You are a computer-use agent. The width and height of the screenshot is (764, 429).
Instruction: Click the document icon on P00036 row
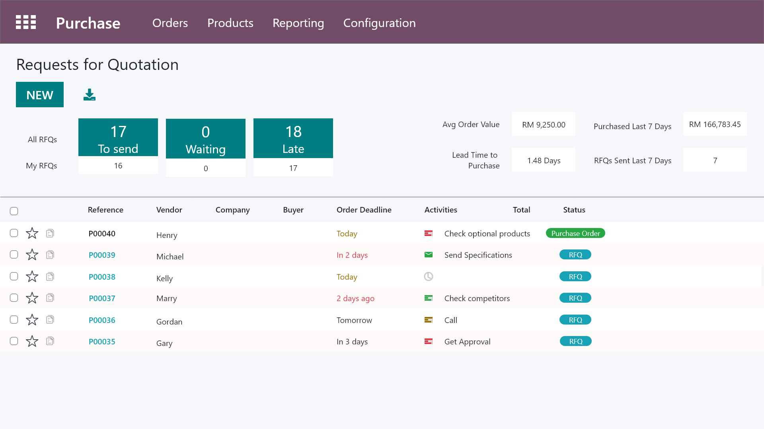point(50,319)
